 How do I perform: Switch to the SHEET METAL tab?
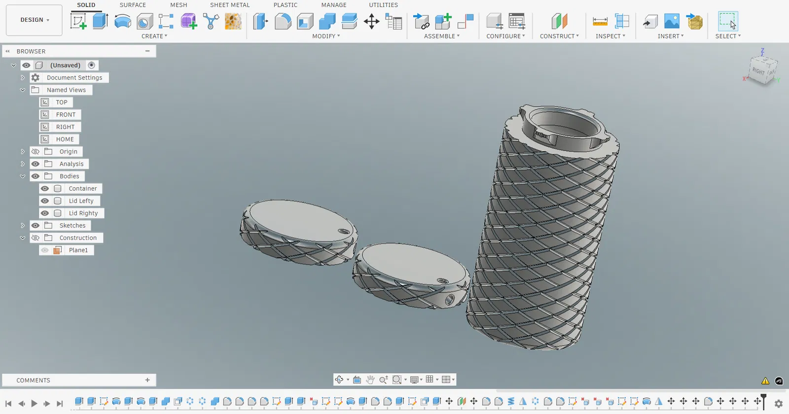pyautogui.click(x=230, y=5)
